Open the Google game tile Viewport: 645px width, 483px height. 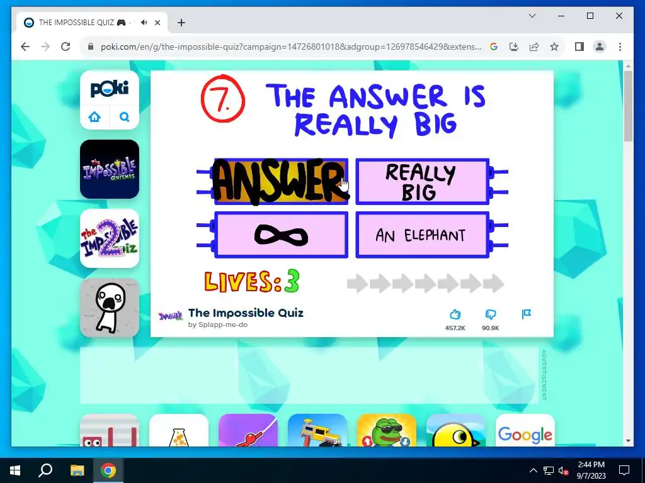525,430
